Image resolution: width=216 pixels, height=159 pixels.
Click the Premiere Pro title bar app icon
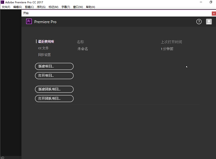pos(3,2)
